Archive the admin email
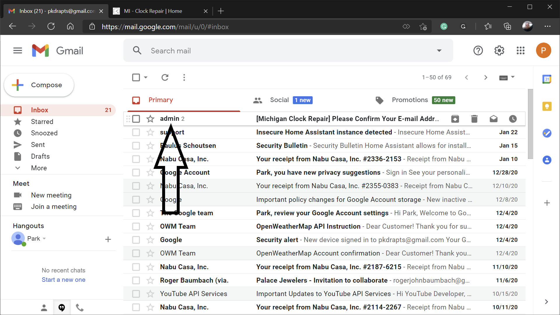The image size is (560, 315). 455,119
